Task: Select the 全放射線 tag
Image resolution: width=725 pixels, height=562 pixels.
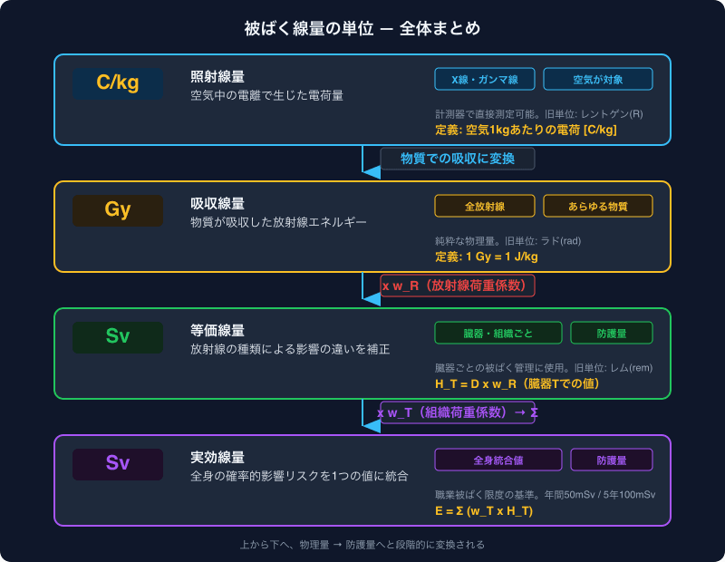Action: click(485, 206)
